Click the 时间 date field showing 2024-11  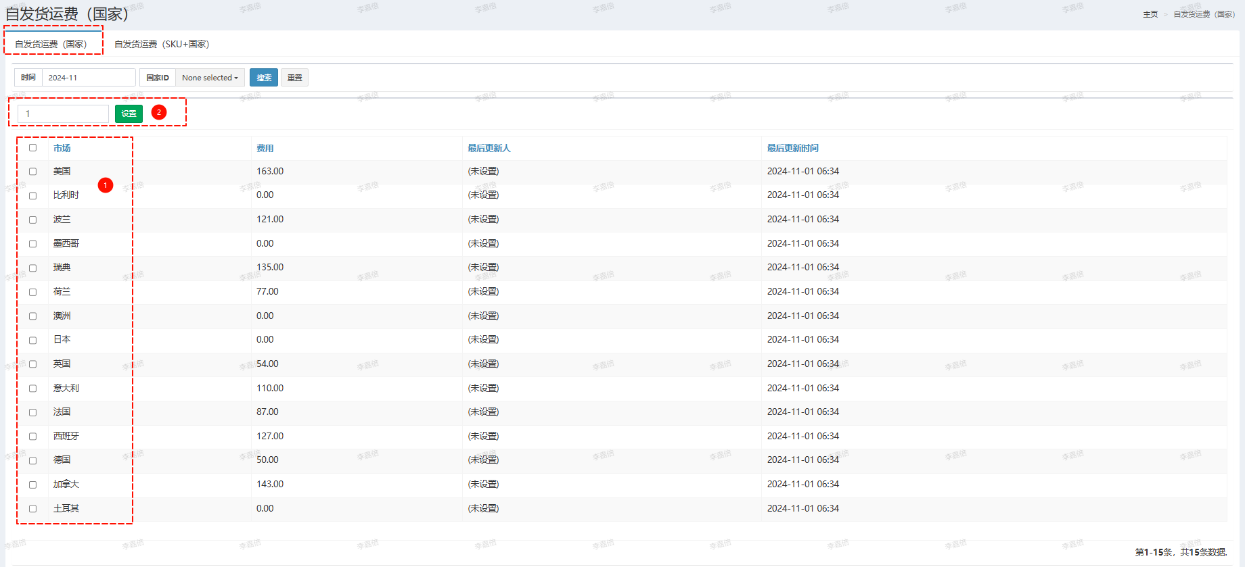point(89,78)
